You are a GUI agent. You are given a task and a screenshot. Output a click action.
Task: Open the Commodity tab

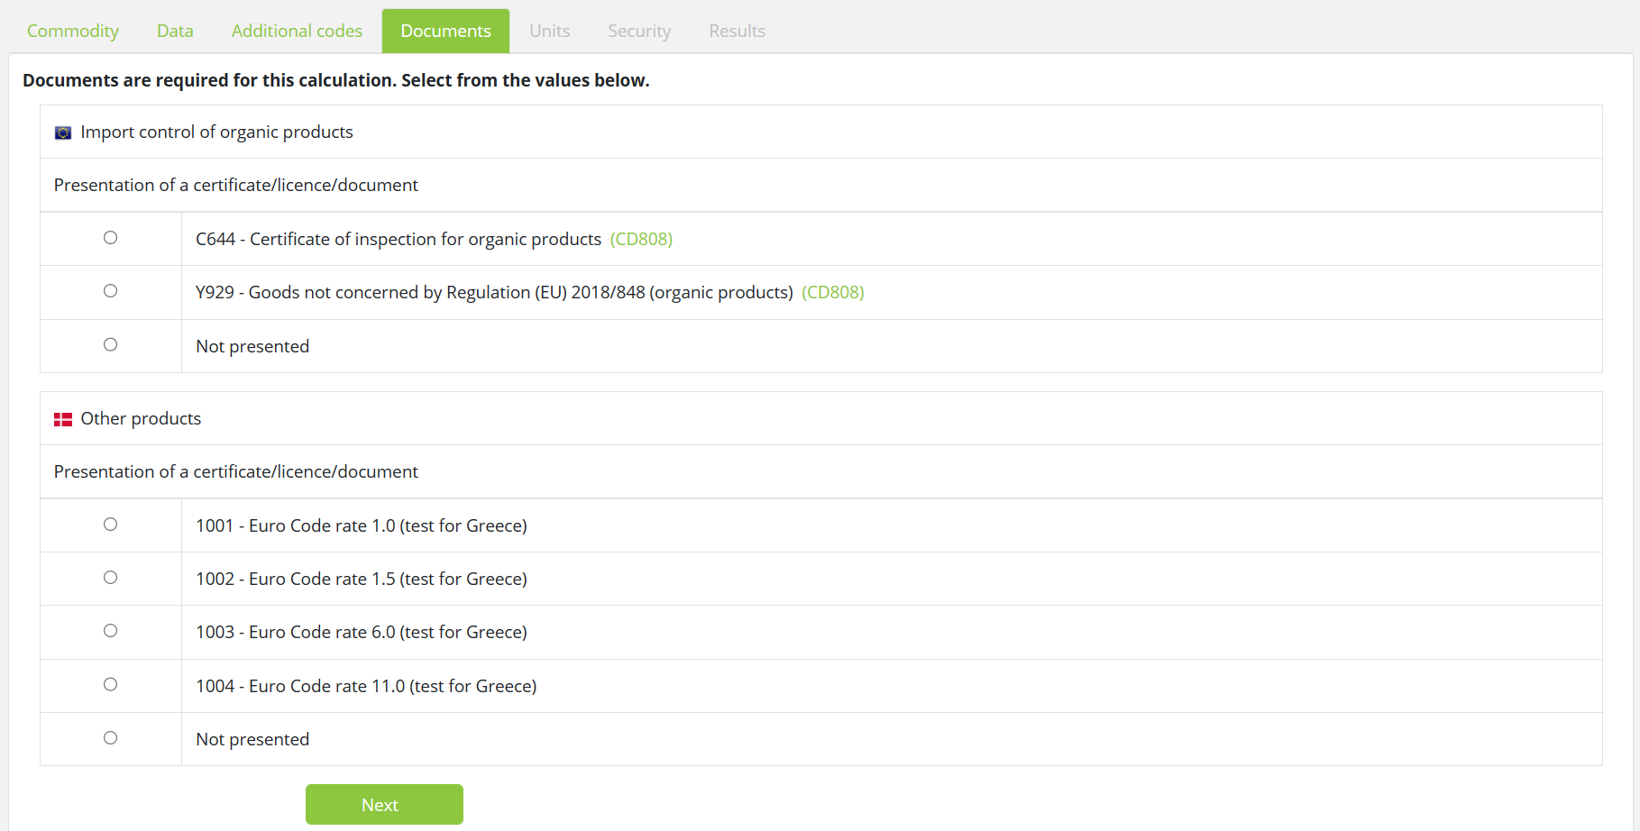click(x=73, y=31)
